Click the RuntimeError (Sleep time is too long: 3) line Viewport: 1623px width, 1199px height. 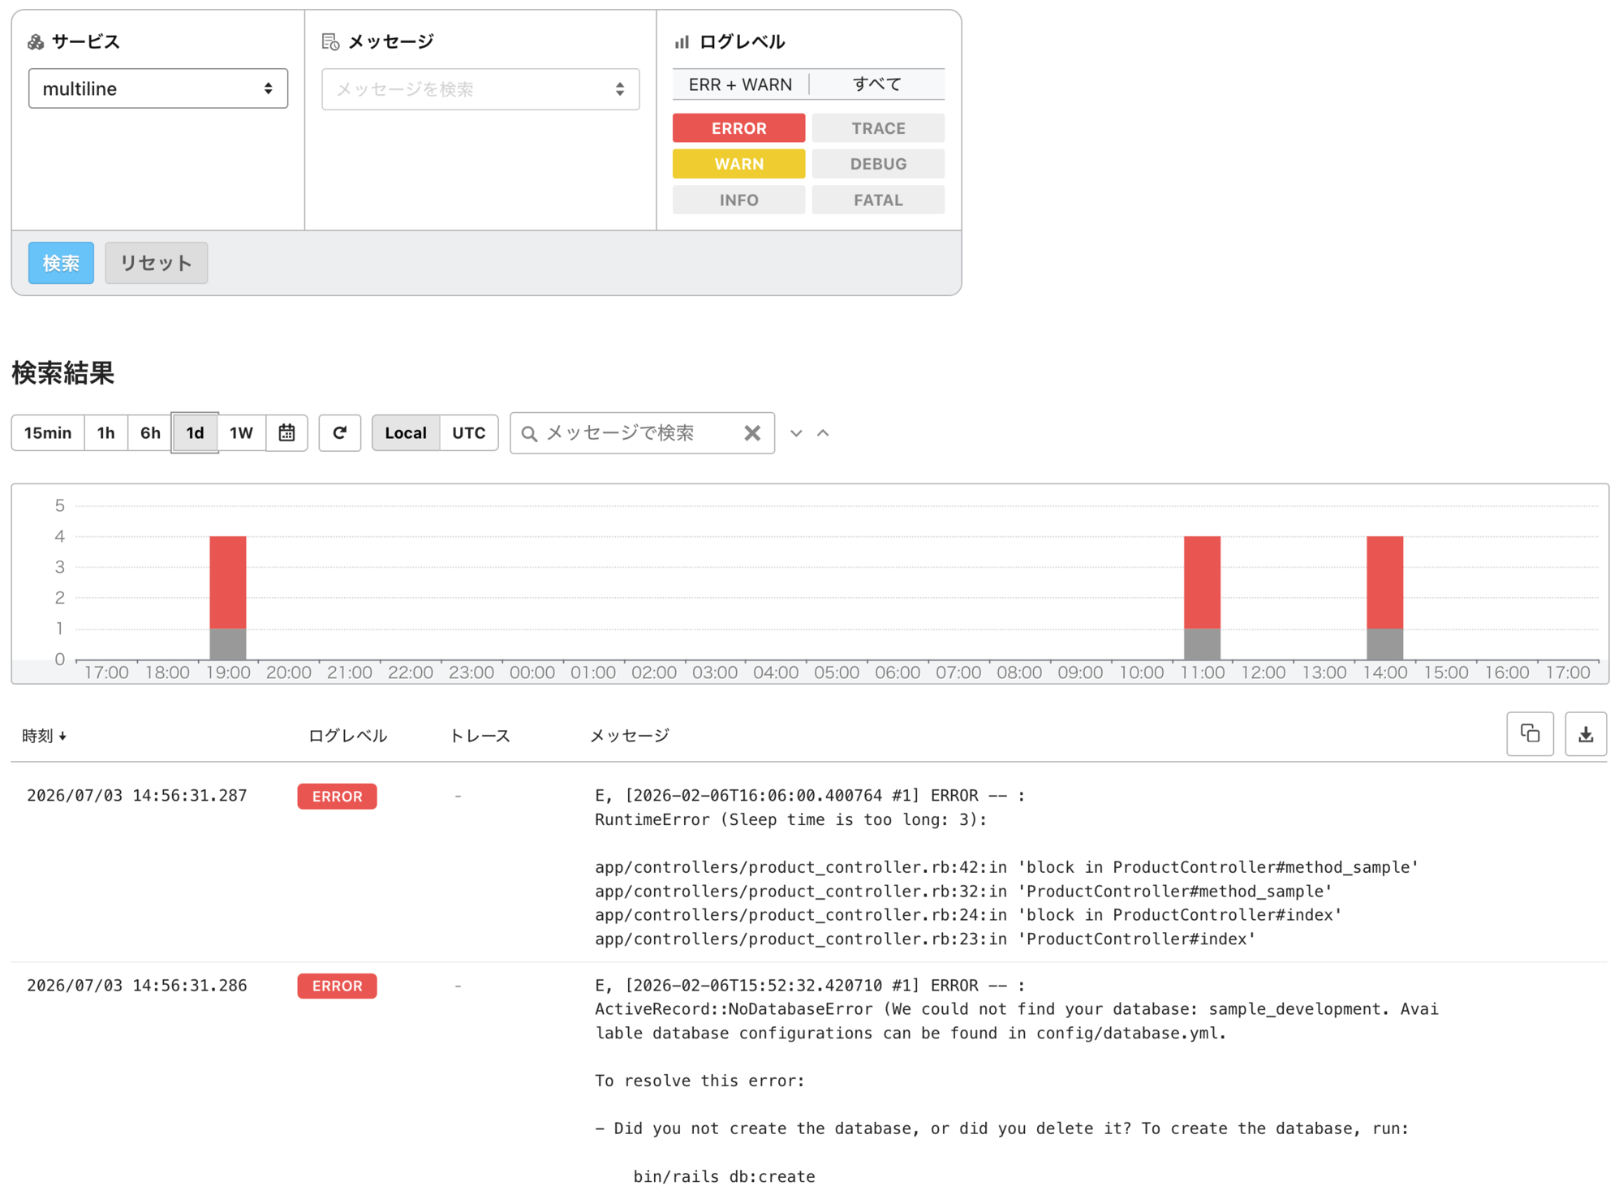click(790, 820)
